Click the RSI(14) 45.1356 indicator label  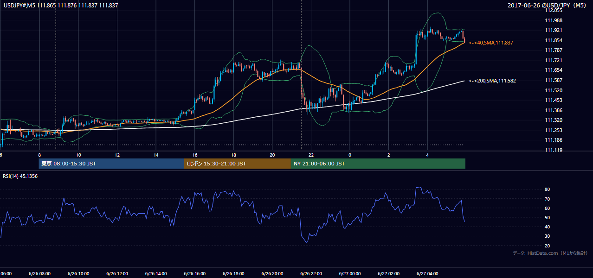(x=20, y=176)
